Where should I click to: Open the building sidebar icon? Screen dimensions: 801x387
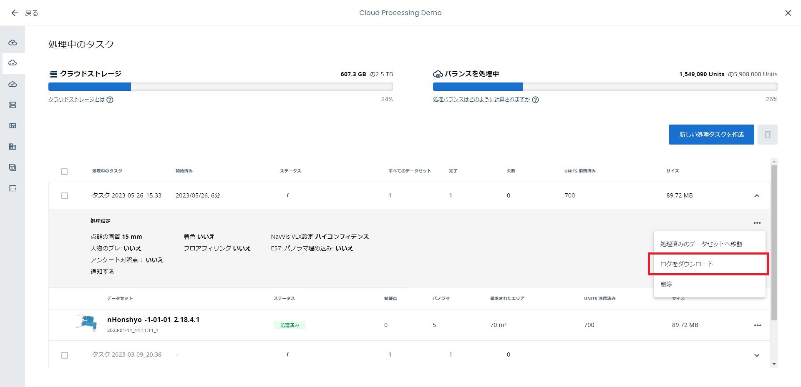pyautogui.click(x=13, y=147)
